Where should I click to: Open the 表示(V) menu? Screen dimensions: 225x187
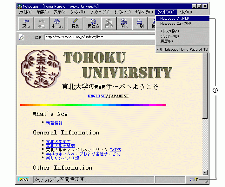point(60,12)
